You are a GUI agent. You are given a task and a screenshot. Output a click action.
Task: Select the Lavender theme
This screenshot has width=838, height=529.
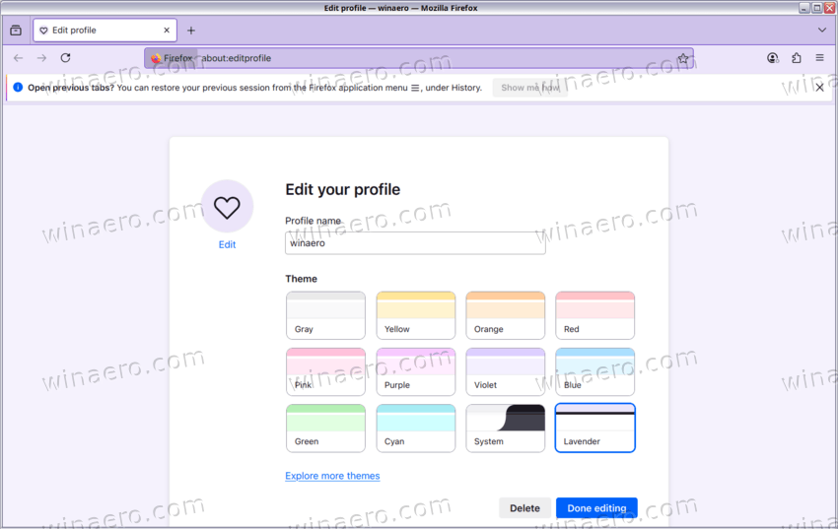(x=594, y=428)
